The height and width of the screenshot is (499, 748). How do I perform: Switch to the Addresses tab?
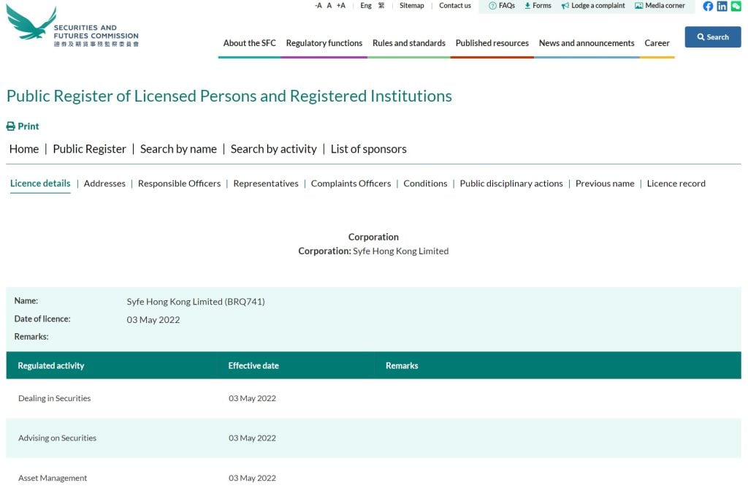[104, 183]
